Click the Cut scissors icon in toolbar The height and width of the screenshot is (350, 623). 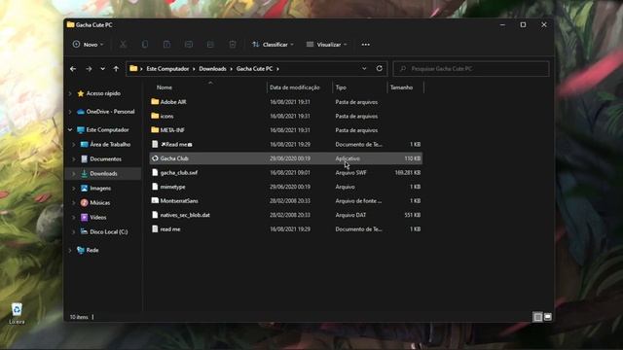pos(124,45)
